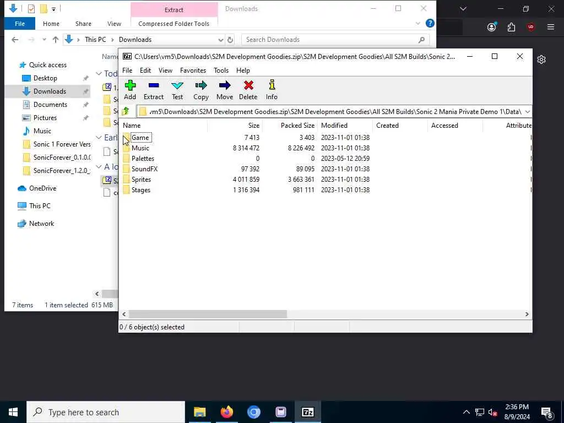Screen dimensions: 564x423
Task: Open the browser tab list chevron
Action: click(463, 9)
